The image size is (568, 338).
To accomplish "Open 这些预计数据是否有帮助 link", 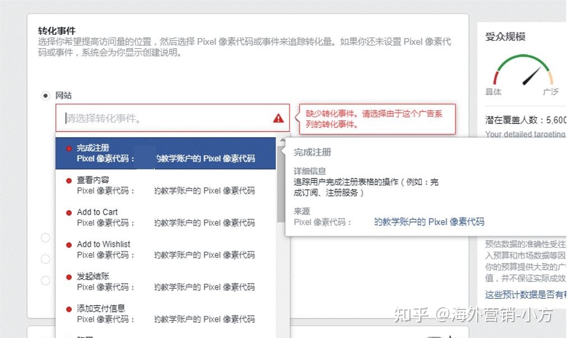I will tap(526, 294).
